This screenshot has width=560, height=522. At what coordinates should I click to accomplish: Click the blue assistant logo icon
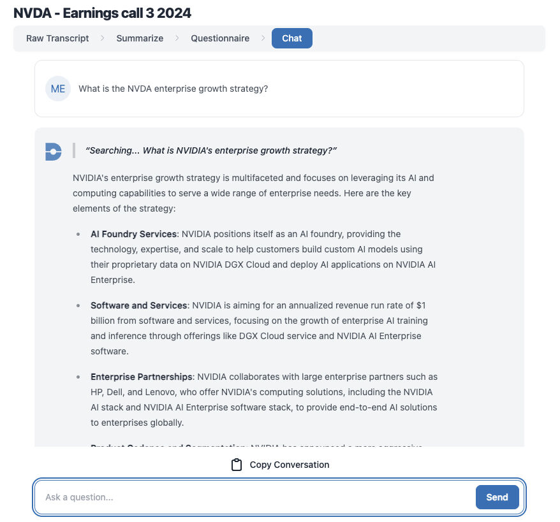54,151
